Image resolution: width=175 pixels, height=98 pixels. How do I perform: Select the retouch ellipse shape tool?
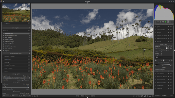pyautogui.click(x=167, y=46)
